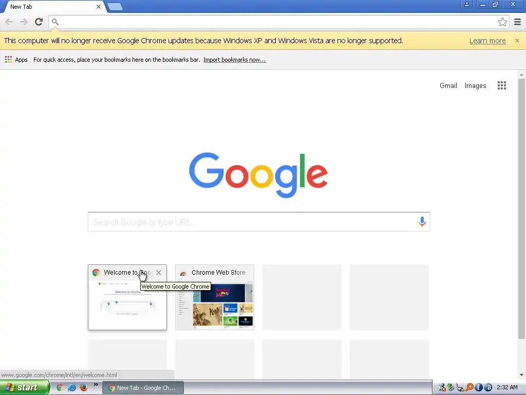Open the Chrome Web Store thumbnail
526x395 pixels.
(x=215, y=297)
